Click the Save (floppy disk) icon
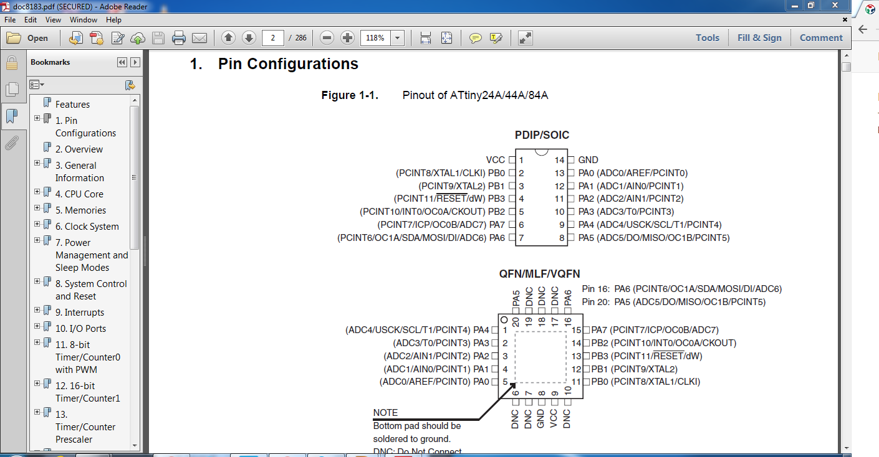879x457 pixels. [x=158, y=38]
